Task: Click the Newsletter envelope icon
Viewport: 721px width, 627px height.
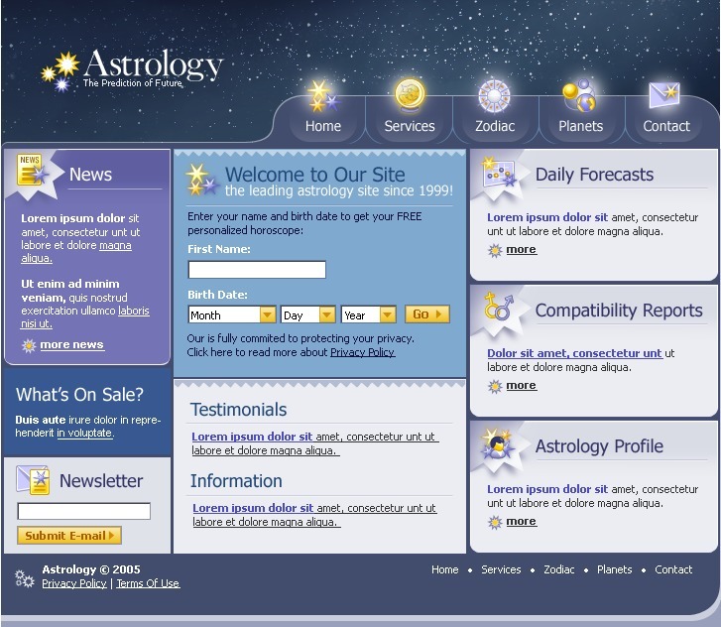Action: point(34,481)
